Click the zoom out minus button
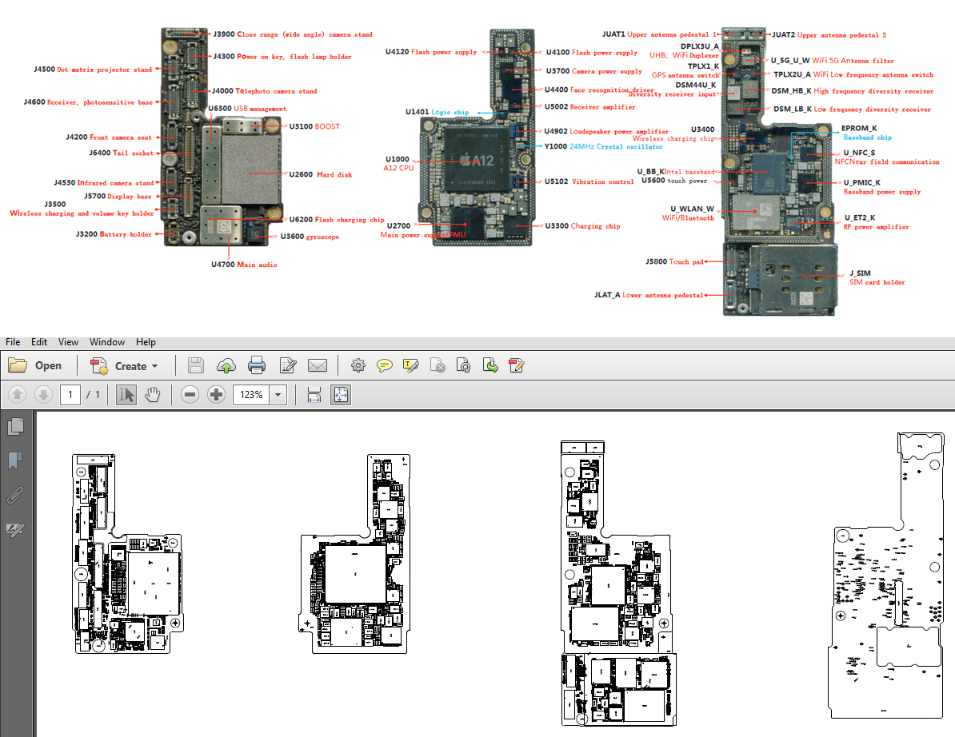 [190, 395]
